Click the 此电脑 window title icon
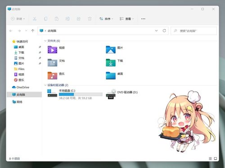Viewport: 225px width, 168px height. (x=9, y=9)
